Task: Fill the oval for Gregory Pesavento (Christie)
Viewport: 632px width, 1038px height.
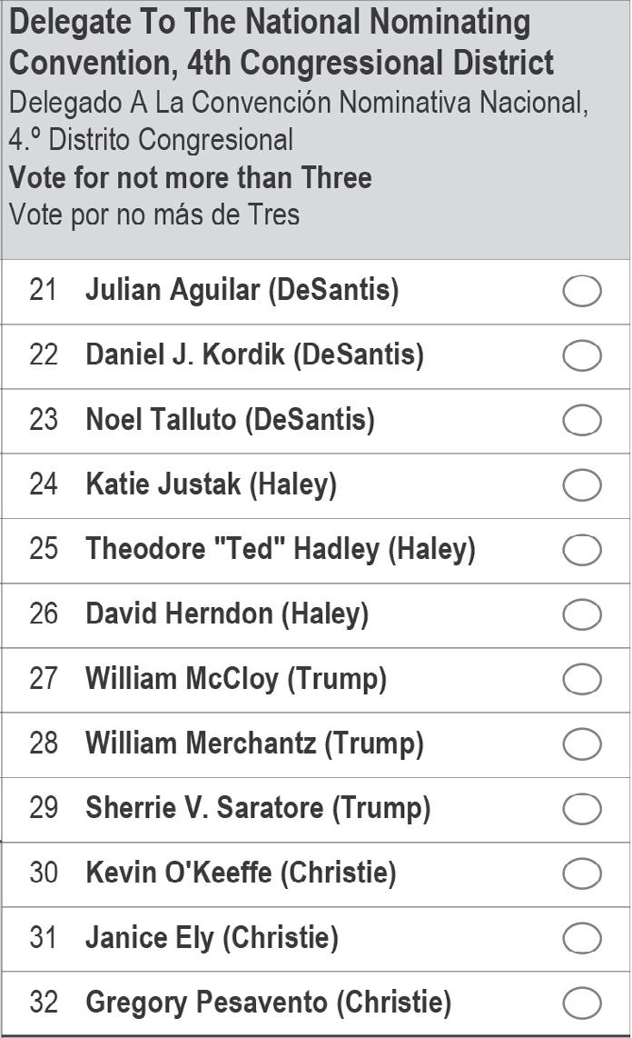Action: (x=582, y=1003)
